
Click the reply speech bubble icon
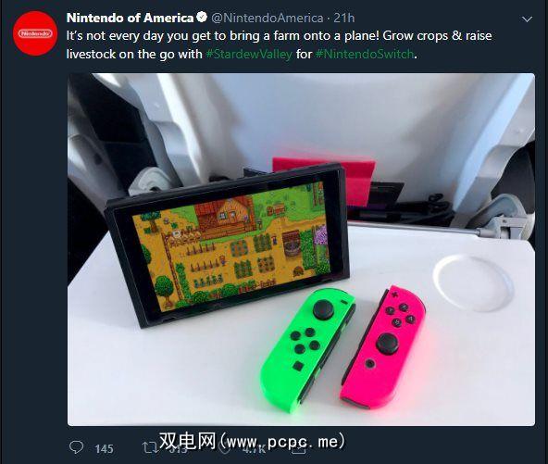pyautogui.click(x=76, y=447)
